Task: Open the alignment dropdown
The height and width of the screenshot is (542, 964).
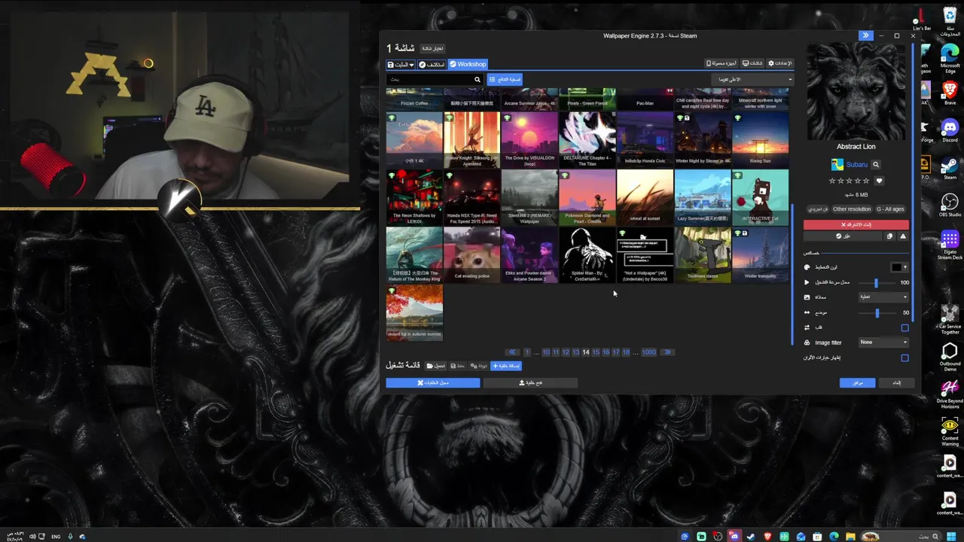Action: tap(883, 297)
